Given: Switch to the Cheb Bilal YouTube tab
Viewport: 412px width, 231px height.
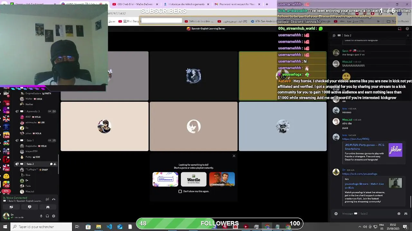Looking at the screenshot, I should (x=135, y=4).
